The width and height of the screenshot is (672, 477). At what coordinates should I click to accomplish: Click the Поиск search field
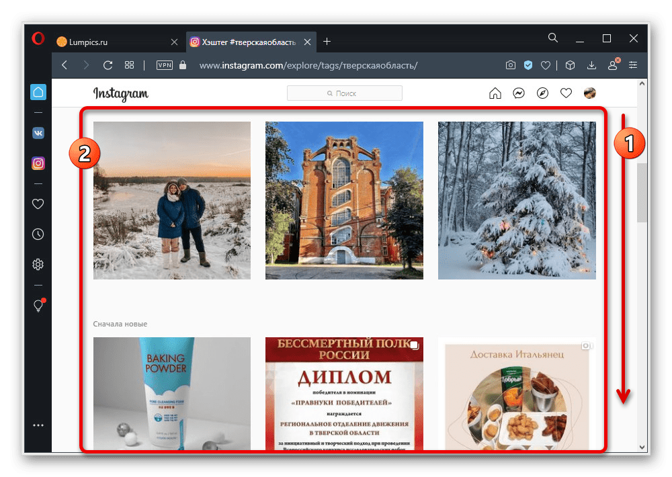tap(345, 93)
